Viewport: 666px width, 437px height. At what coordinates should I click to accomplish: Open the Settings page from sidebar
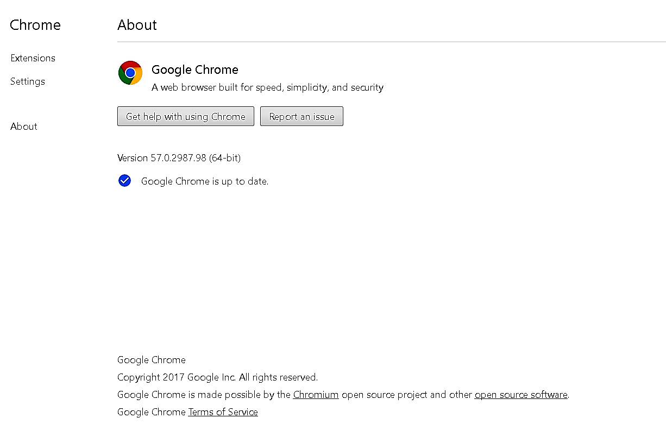[x=28, y=81]
